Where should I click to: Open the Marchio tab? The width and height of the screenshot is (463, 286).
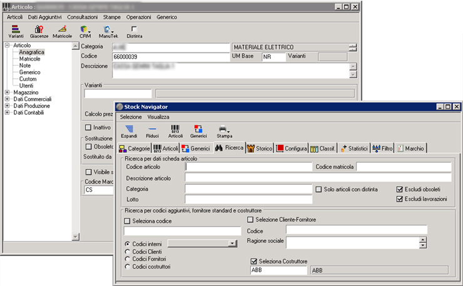[410, 148]
